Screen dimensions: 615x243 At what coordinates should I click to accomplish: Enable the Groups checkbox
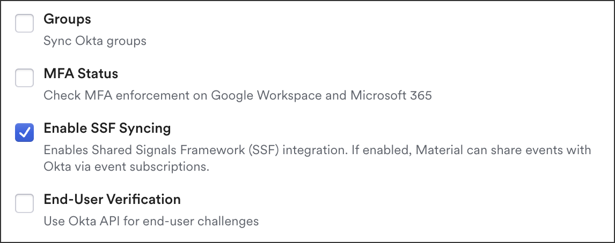pyautogui.click(x=24, y=24)
